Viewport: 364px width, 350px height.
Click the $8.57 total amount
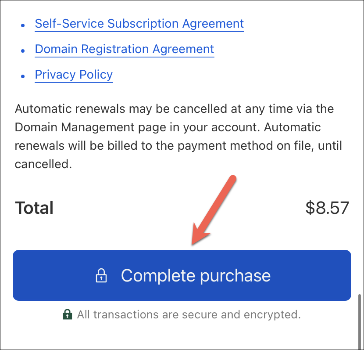coord(327,208)
